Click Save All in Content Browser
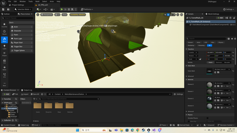Screen dimensions: 237x133 [x=35, y=94]
